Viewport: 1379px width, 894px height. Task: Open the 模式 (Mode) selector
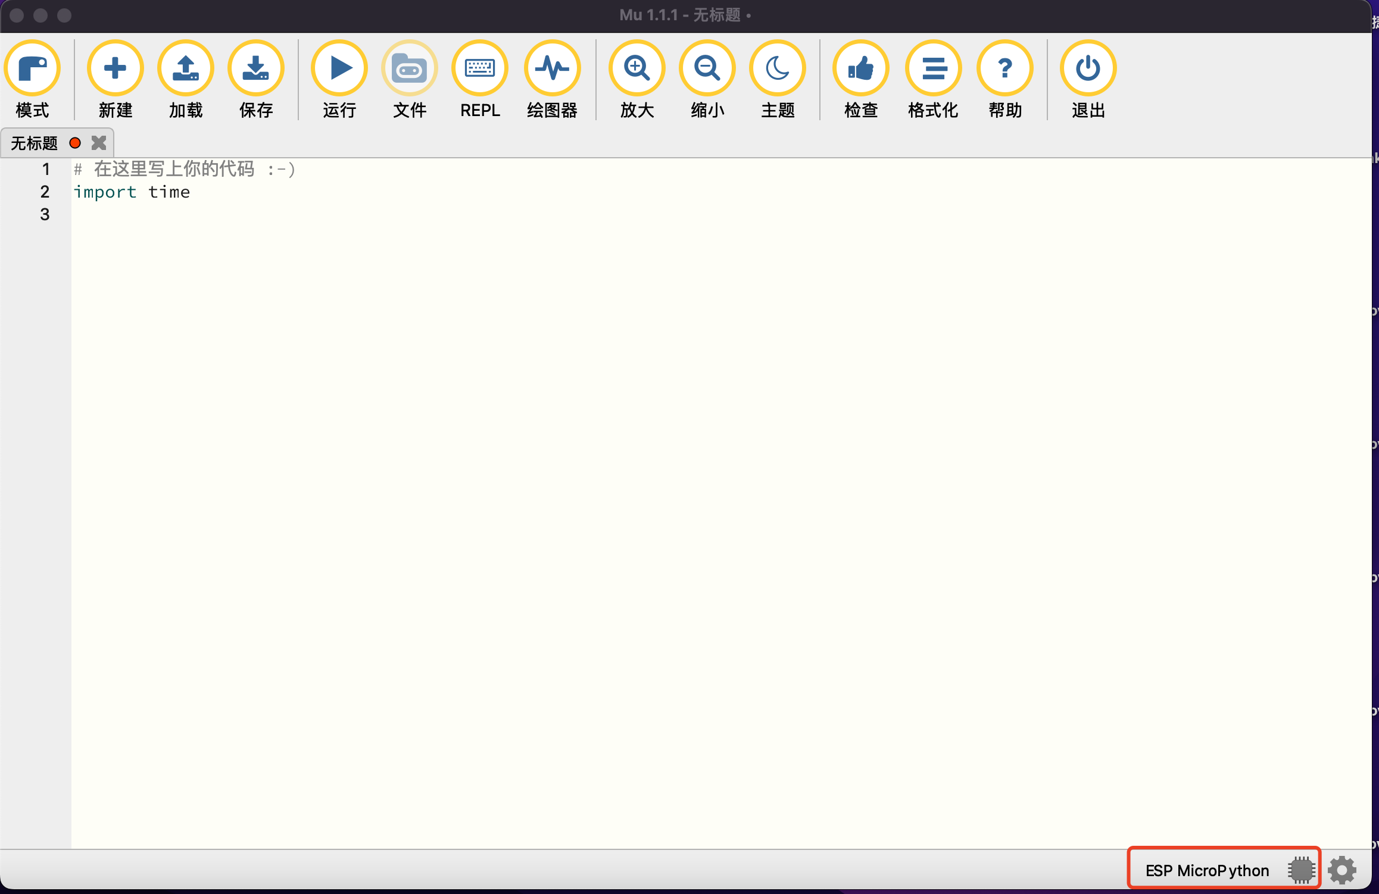pos(32,79)
